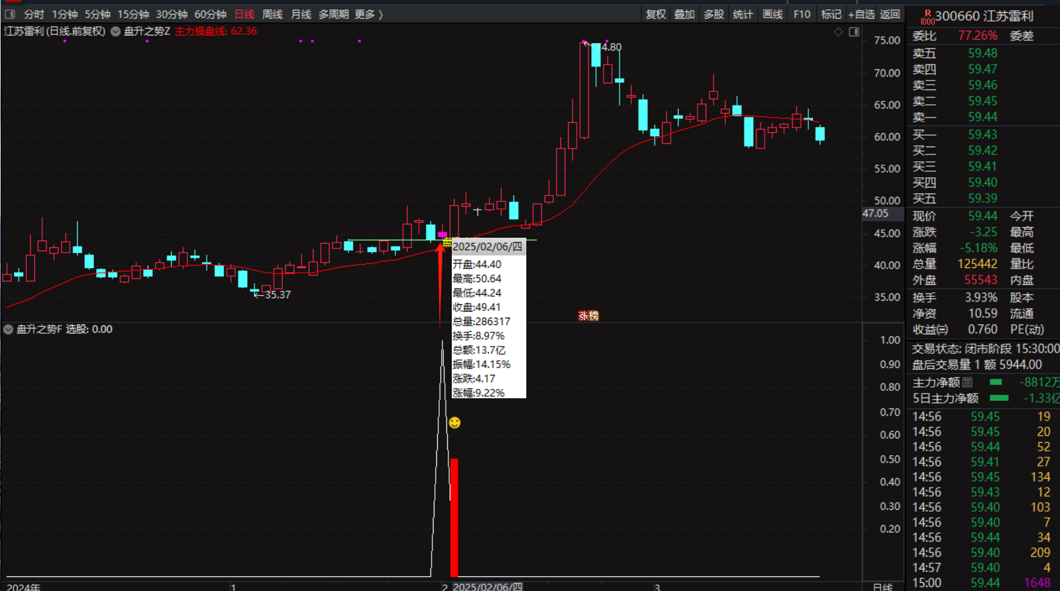The width and height of the screenshot is (1060, 591).
Task: Click the R1000 margin badge icon
Action: [927, 17]
